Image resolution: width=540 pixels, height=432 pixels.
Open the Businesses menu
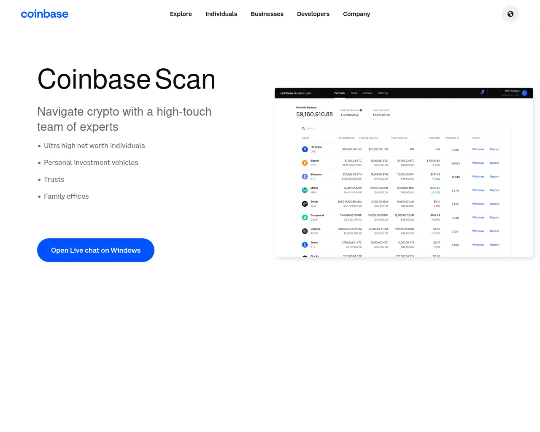pos(267,14)
